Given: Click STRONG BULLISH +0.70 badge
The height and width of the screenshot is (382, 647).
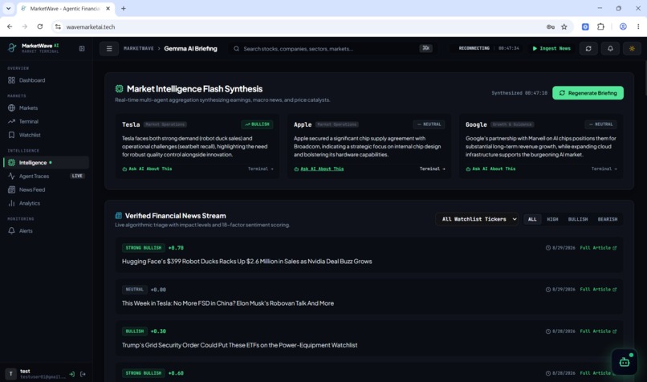Looking at the screenshot, I should coord(144,248).
